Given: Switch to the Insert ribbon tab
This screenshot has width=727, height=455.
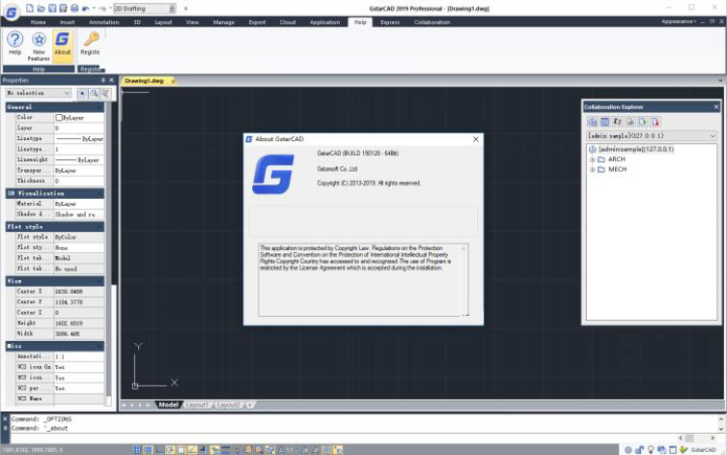Looking at the screenshot, I should coord(68,22).
